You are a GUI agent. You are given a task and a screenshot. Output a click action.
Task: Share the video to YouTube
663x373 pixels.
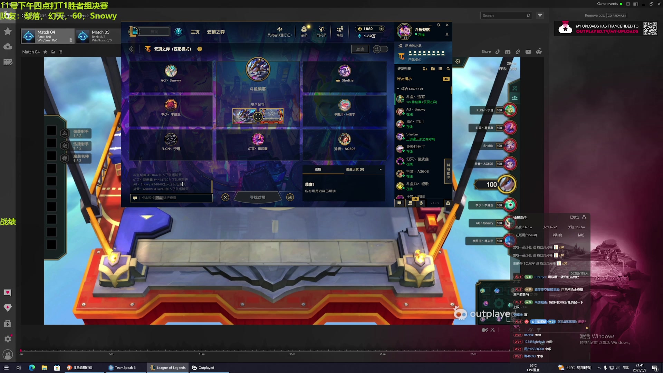pos(528,52)
